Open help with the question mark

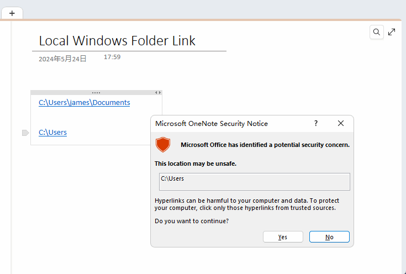click(315, 123)
